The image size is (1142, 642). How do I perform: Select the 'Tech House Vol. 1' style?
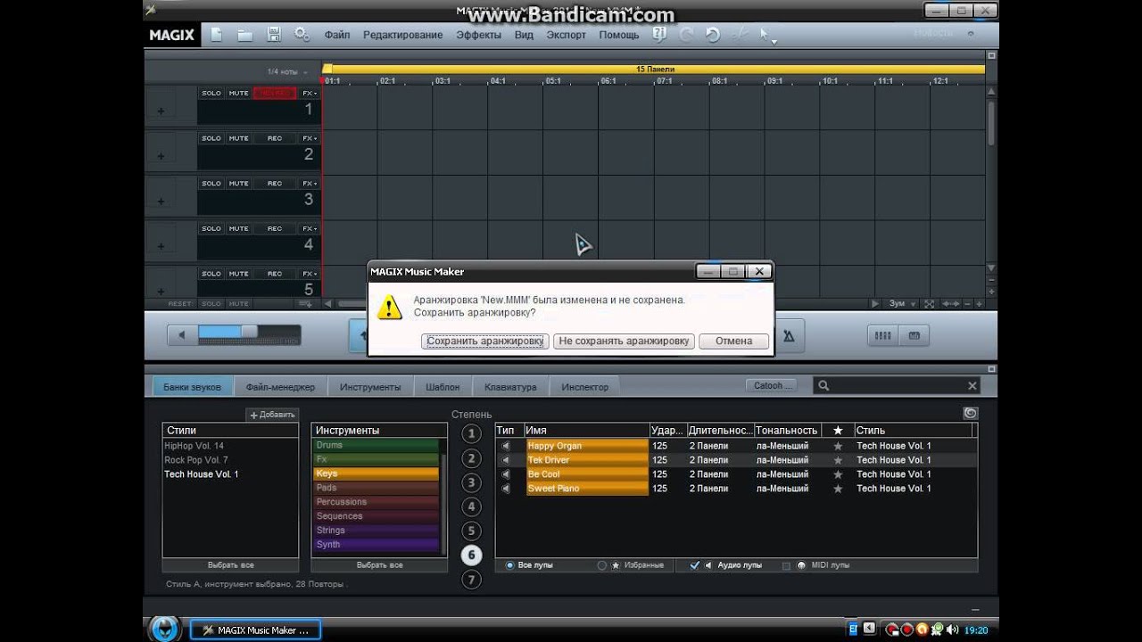pos(201,474)
